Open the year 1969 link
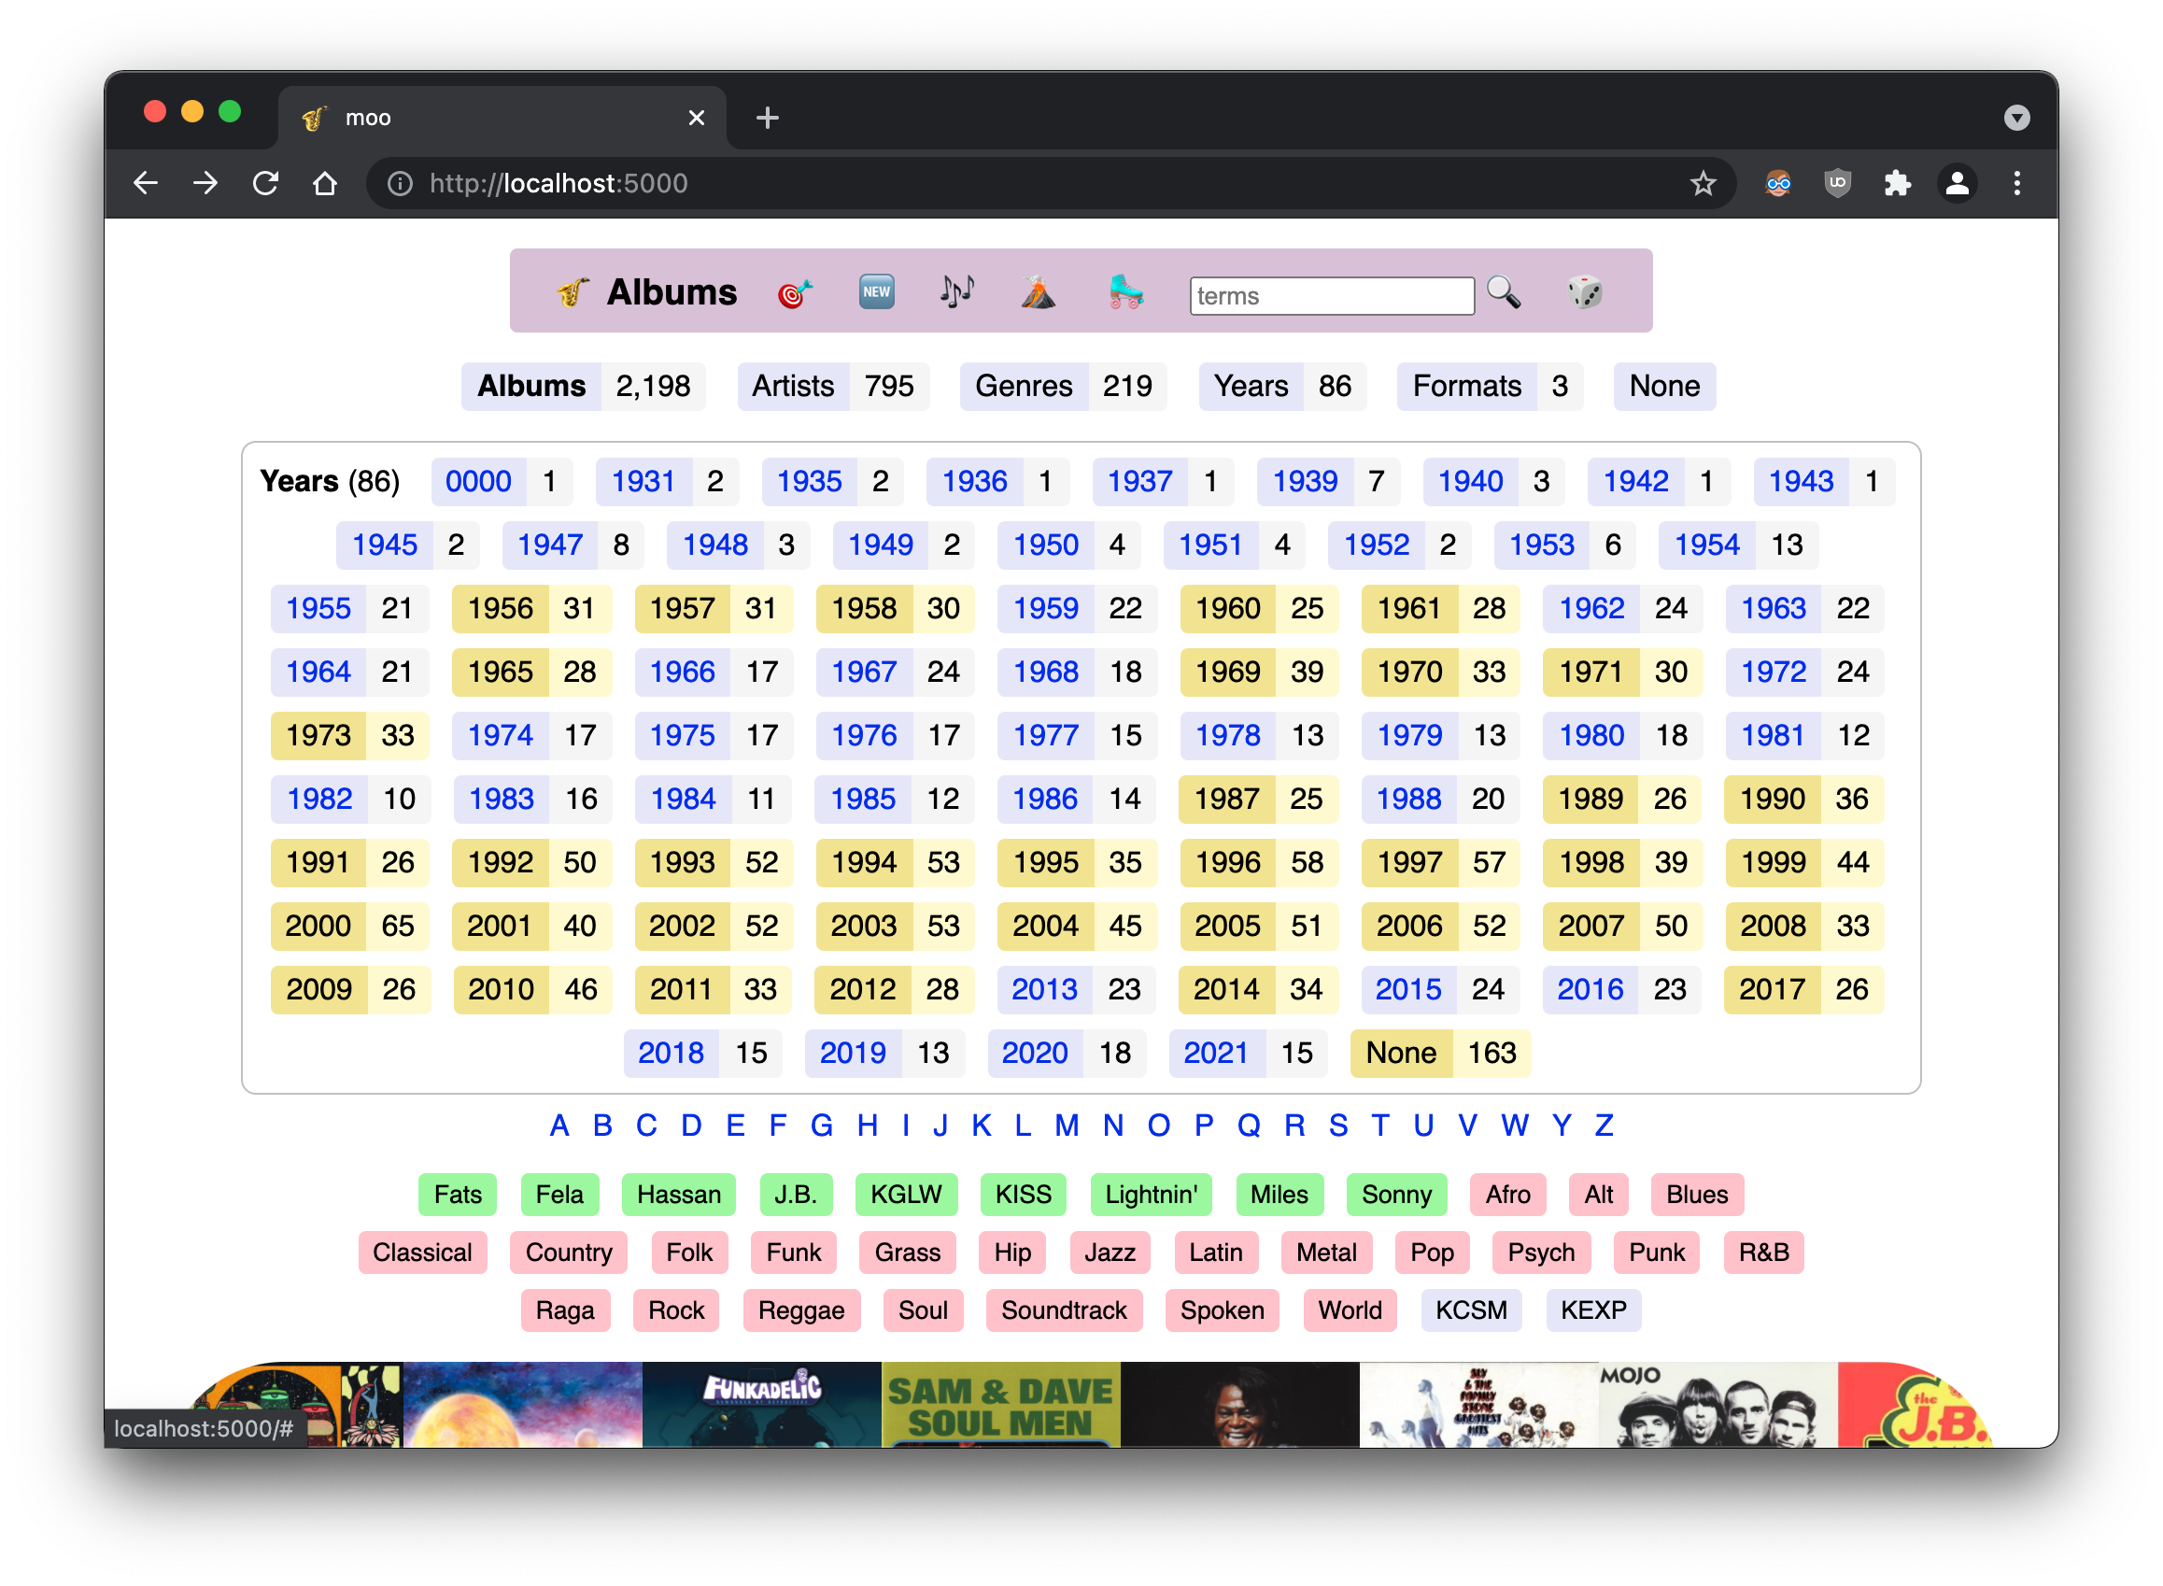This screenshot has height=1586, width=2163. pyautogui.click(x=1227, y=672)
